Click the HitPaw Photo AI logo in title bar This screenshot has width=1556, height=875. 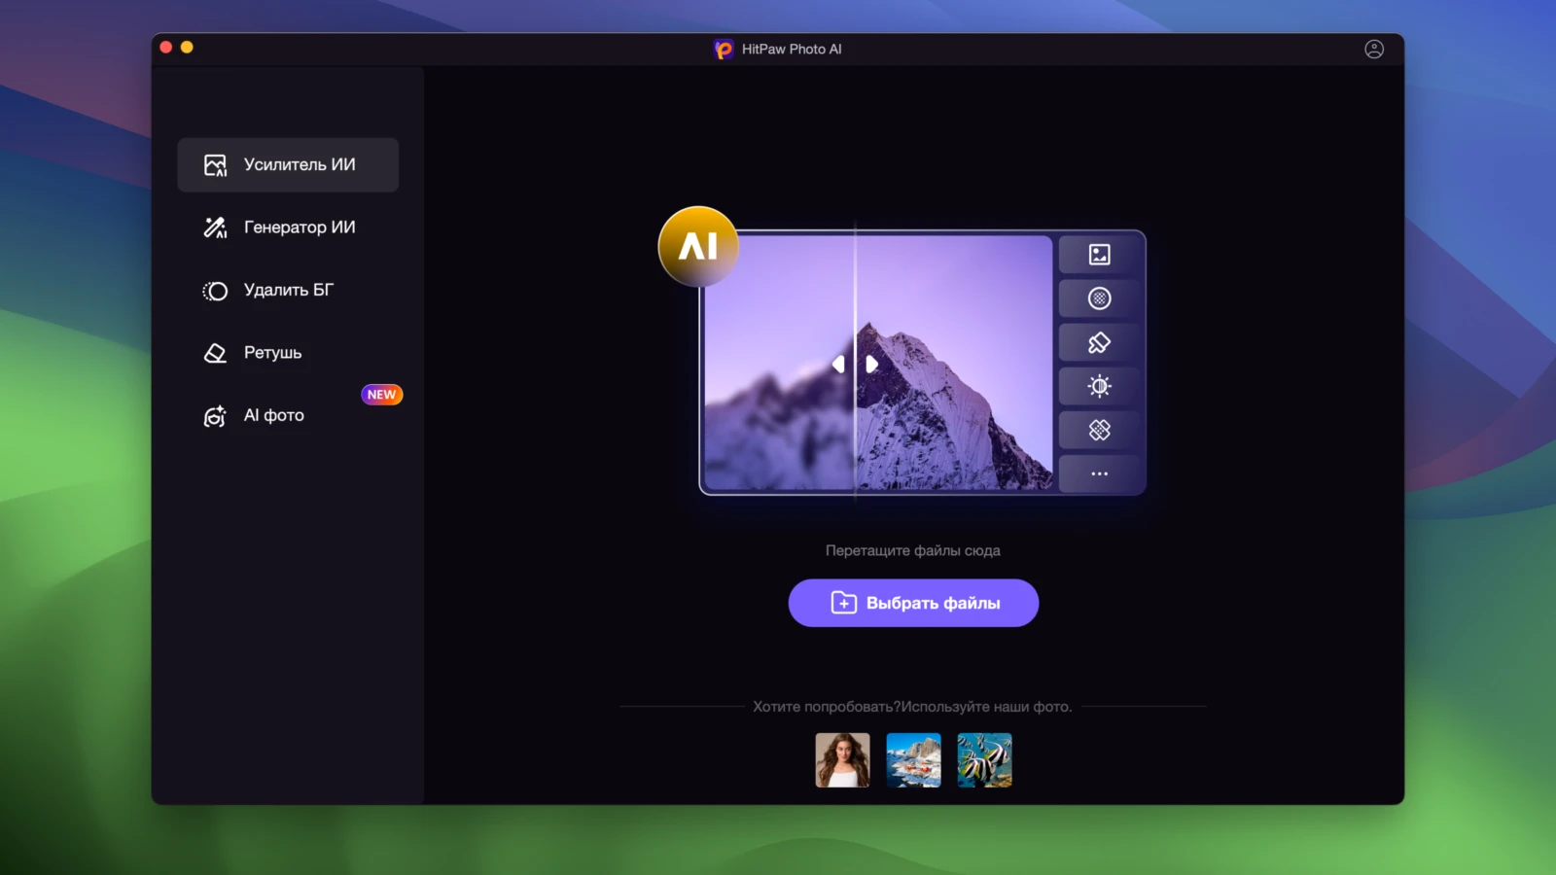click(724, 50)
